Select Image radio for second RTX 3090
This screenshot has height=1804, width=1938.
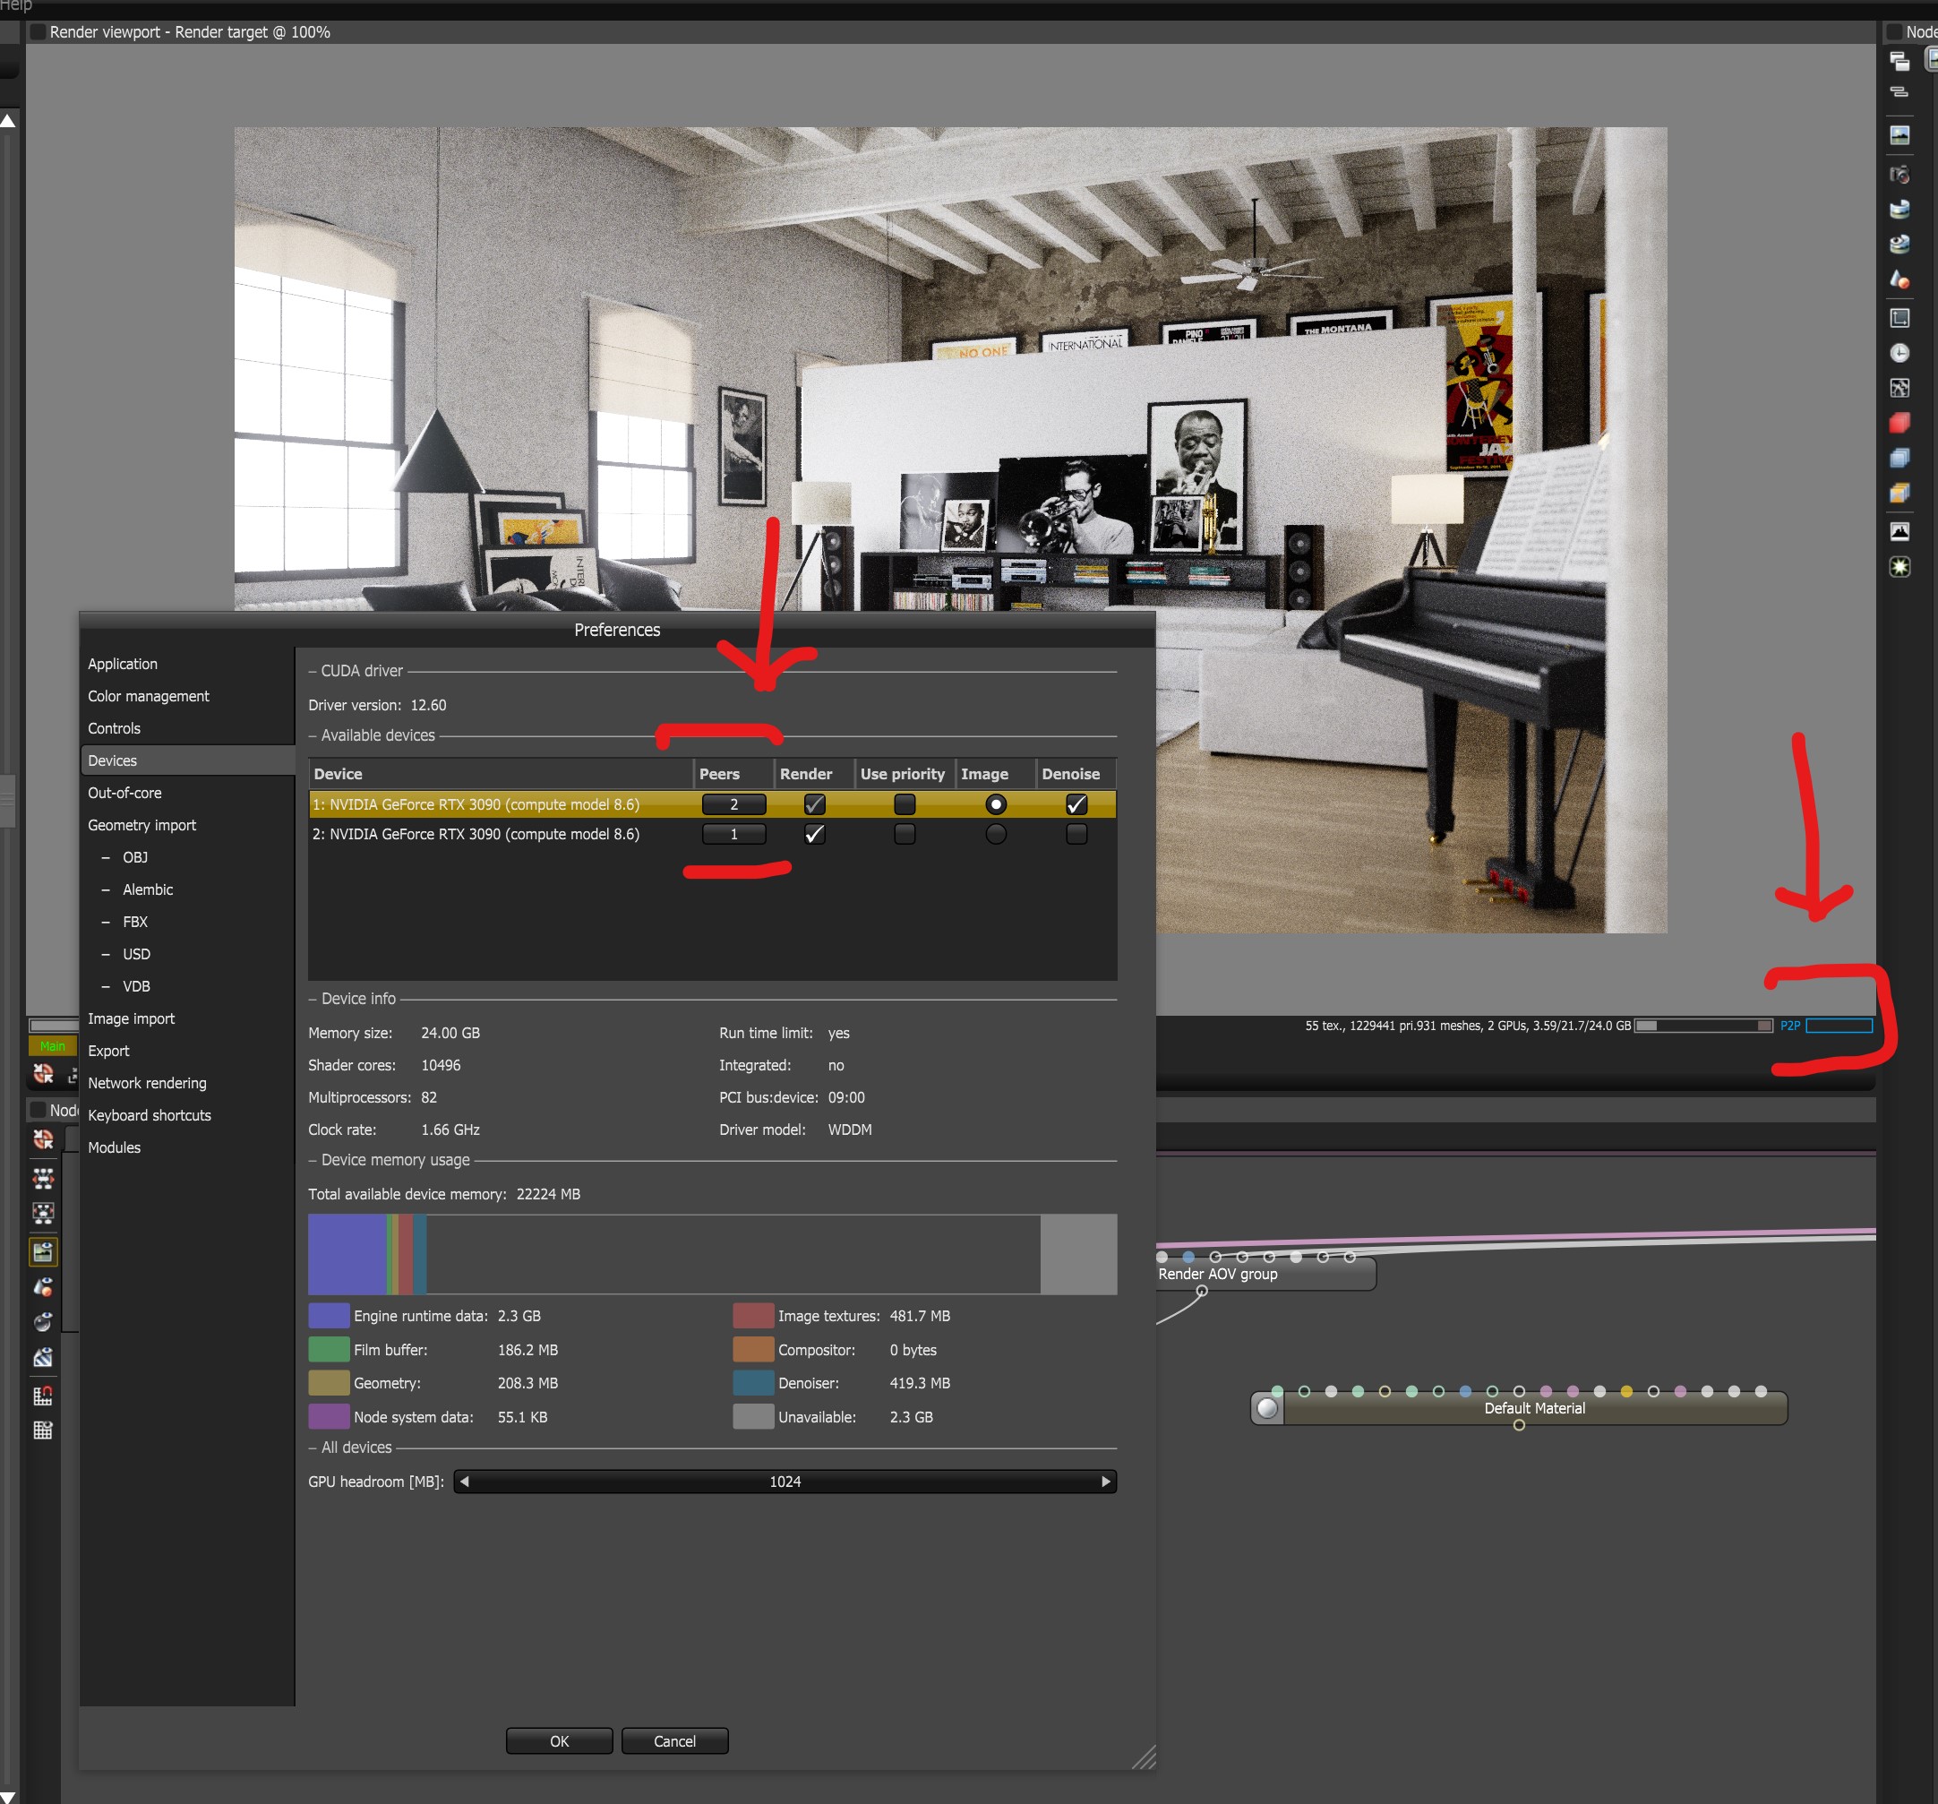(x=994, y=835)
